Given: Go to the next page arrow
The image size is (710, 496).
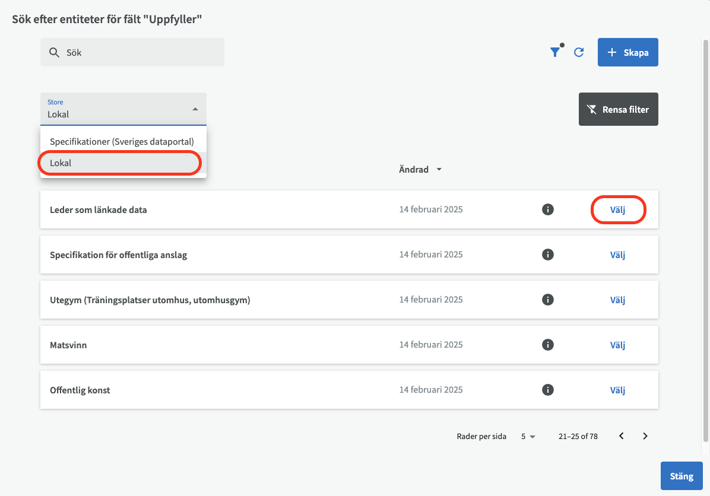Looking at the screenshot, I should pyautogui.click(x=645, y=436).
